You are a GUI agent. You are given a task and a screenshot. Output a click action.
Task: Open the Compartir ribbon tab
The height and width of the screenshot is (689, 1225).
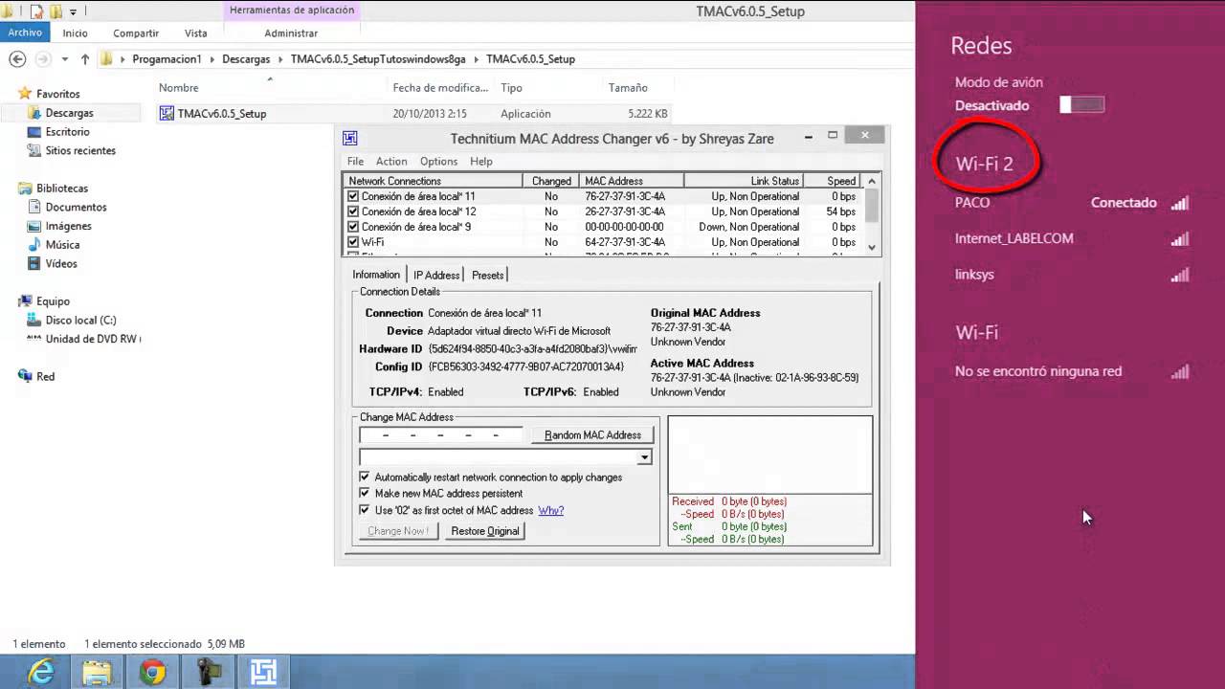[136, 33]
